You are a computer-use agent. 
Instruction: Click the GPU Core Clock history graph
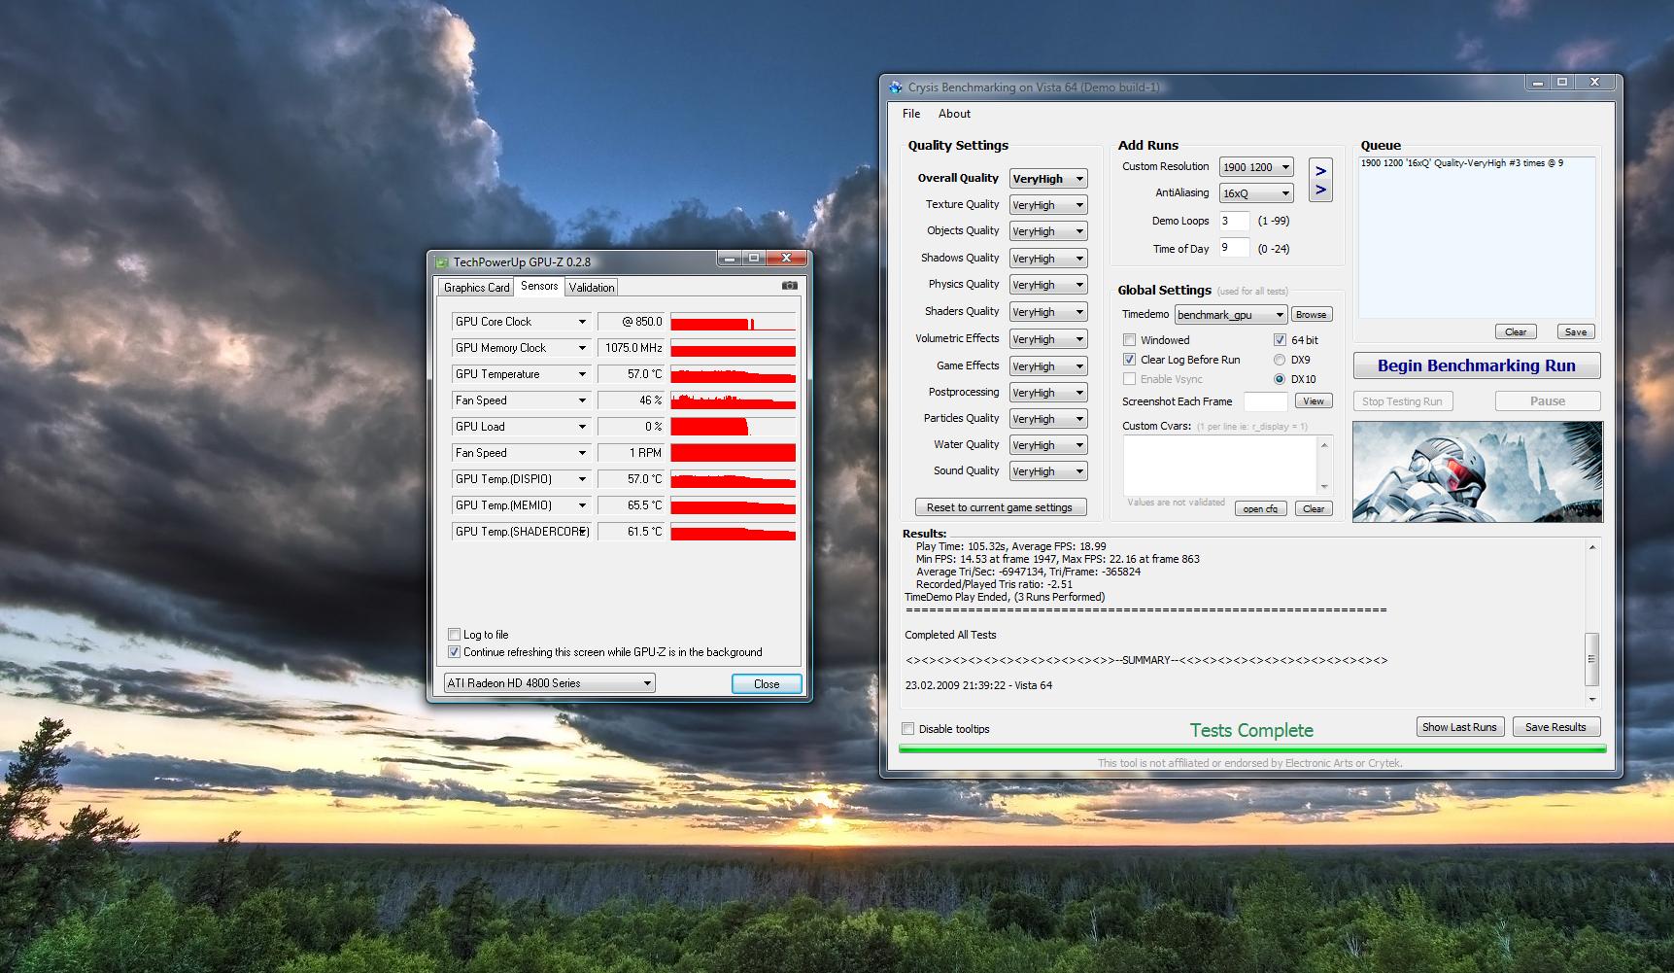pyautogui.click(x=733, y=322)
